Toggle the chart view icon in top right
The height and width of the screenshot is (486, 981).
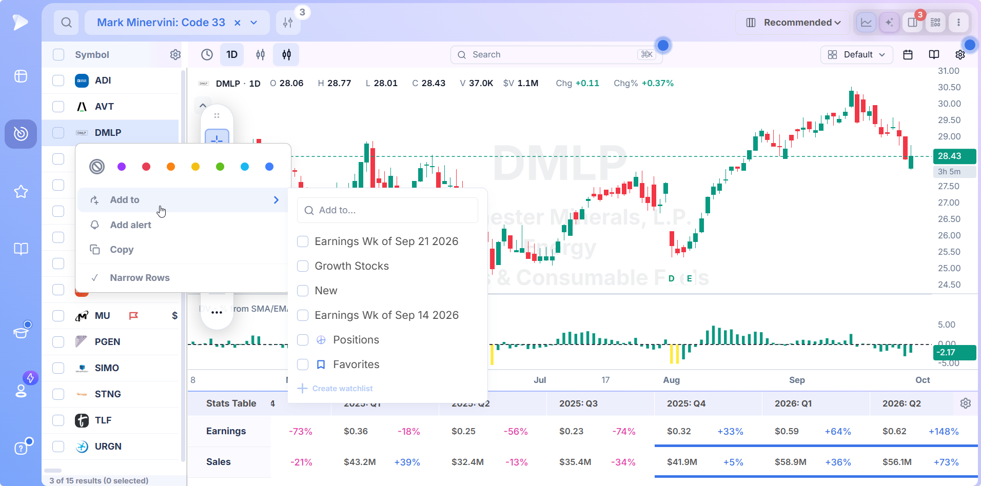(x=866, y=23)
